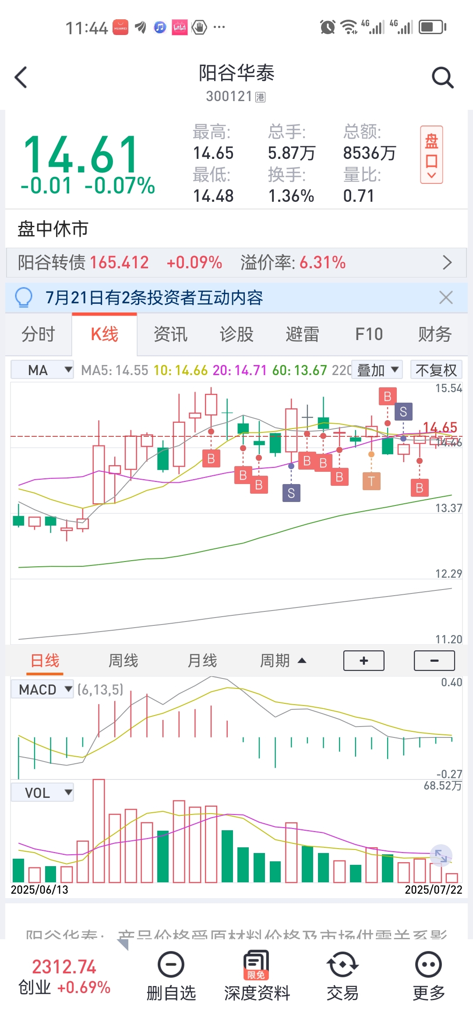Expand the 叠加 overlay dropdown
This screenshot has height=1011, width=473.
coord(378,370)
